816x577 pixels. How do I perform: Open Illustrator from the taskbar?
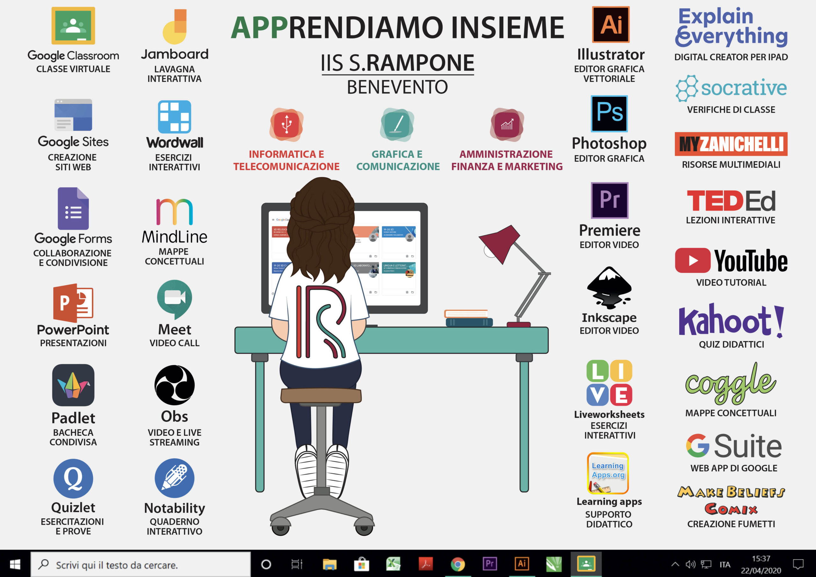pos(522,564)
